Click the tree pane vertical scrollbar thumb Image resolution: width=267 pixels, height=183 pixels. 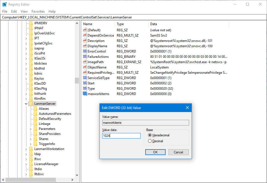coord(77,80)
